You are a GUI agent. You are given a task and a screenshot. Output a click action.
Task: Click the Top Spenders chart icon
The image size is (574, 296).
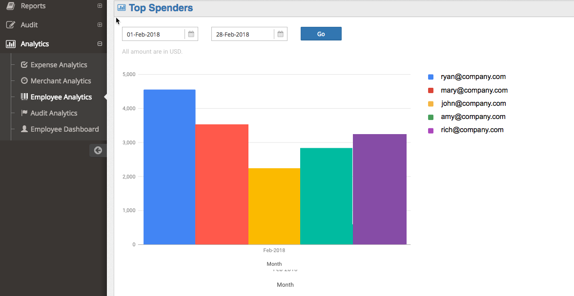(x=122, y=8)
